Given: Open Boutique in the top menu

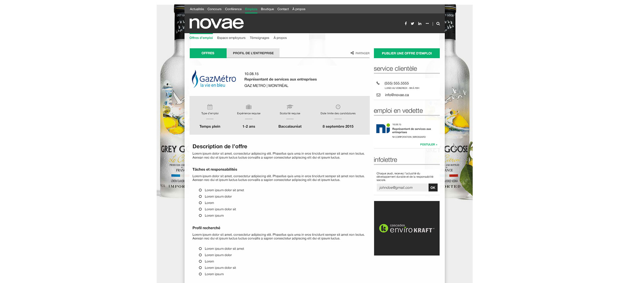Looking at the screenshot, I should tap(267, 9).
